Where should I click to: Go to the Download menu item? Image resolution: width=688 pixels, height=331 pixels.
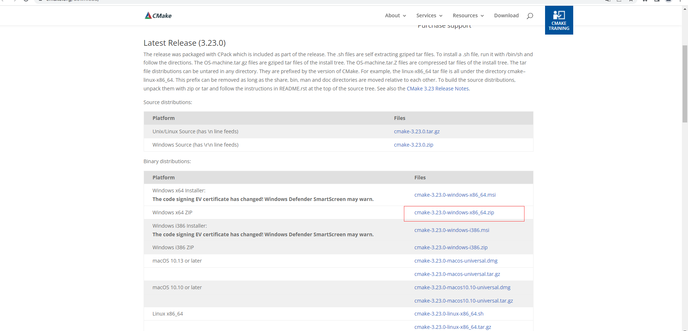[506, 15]
